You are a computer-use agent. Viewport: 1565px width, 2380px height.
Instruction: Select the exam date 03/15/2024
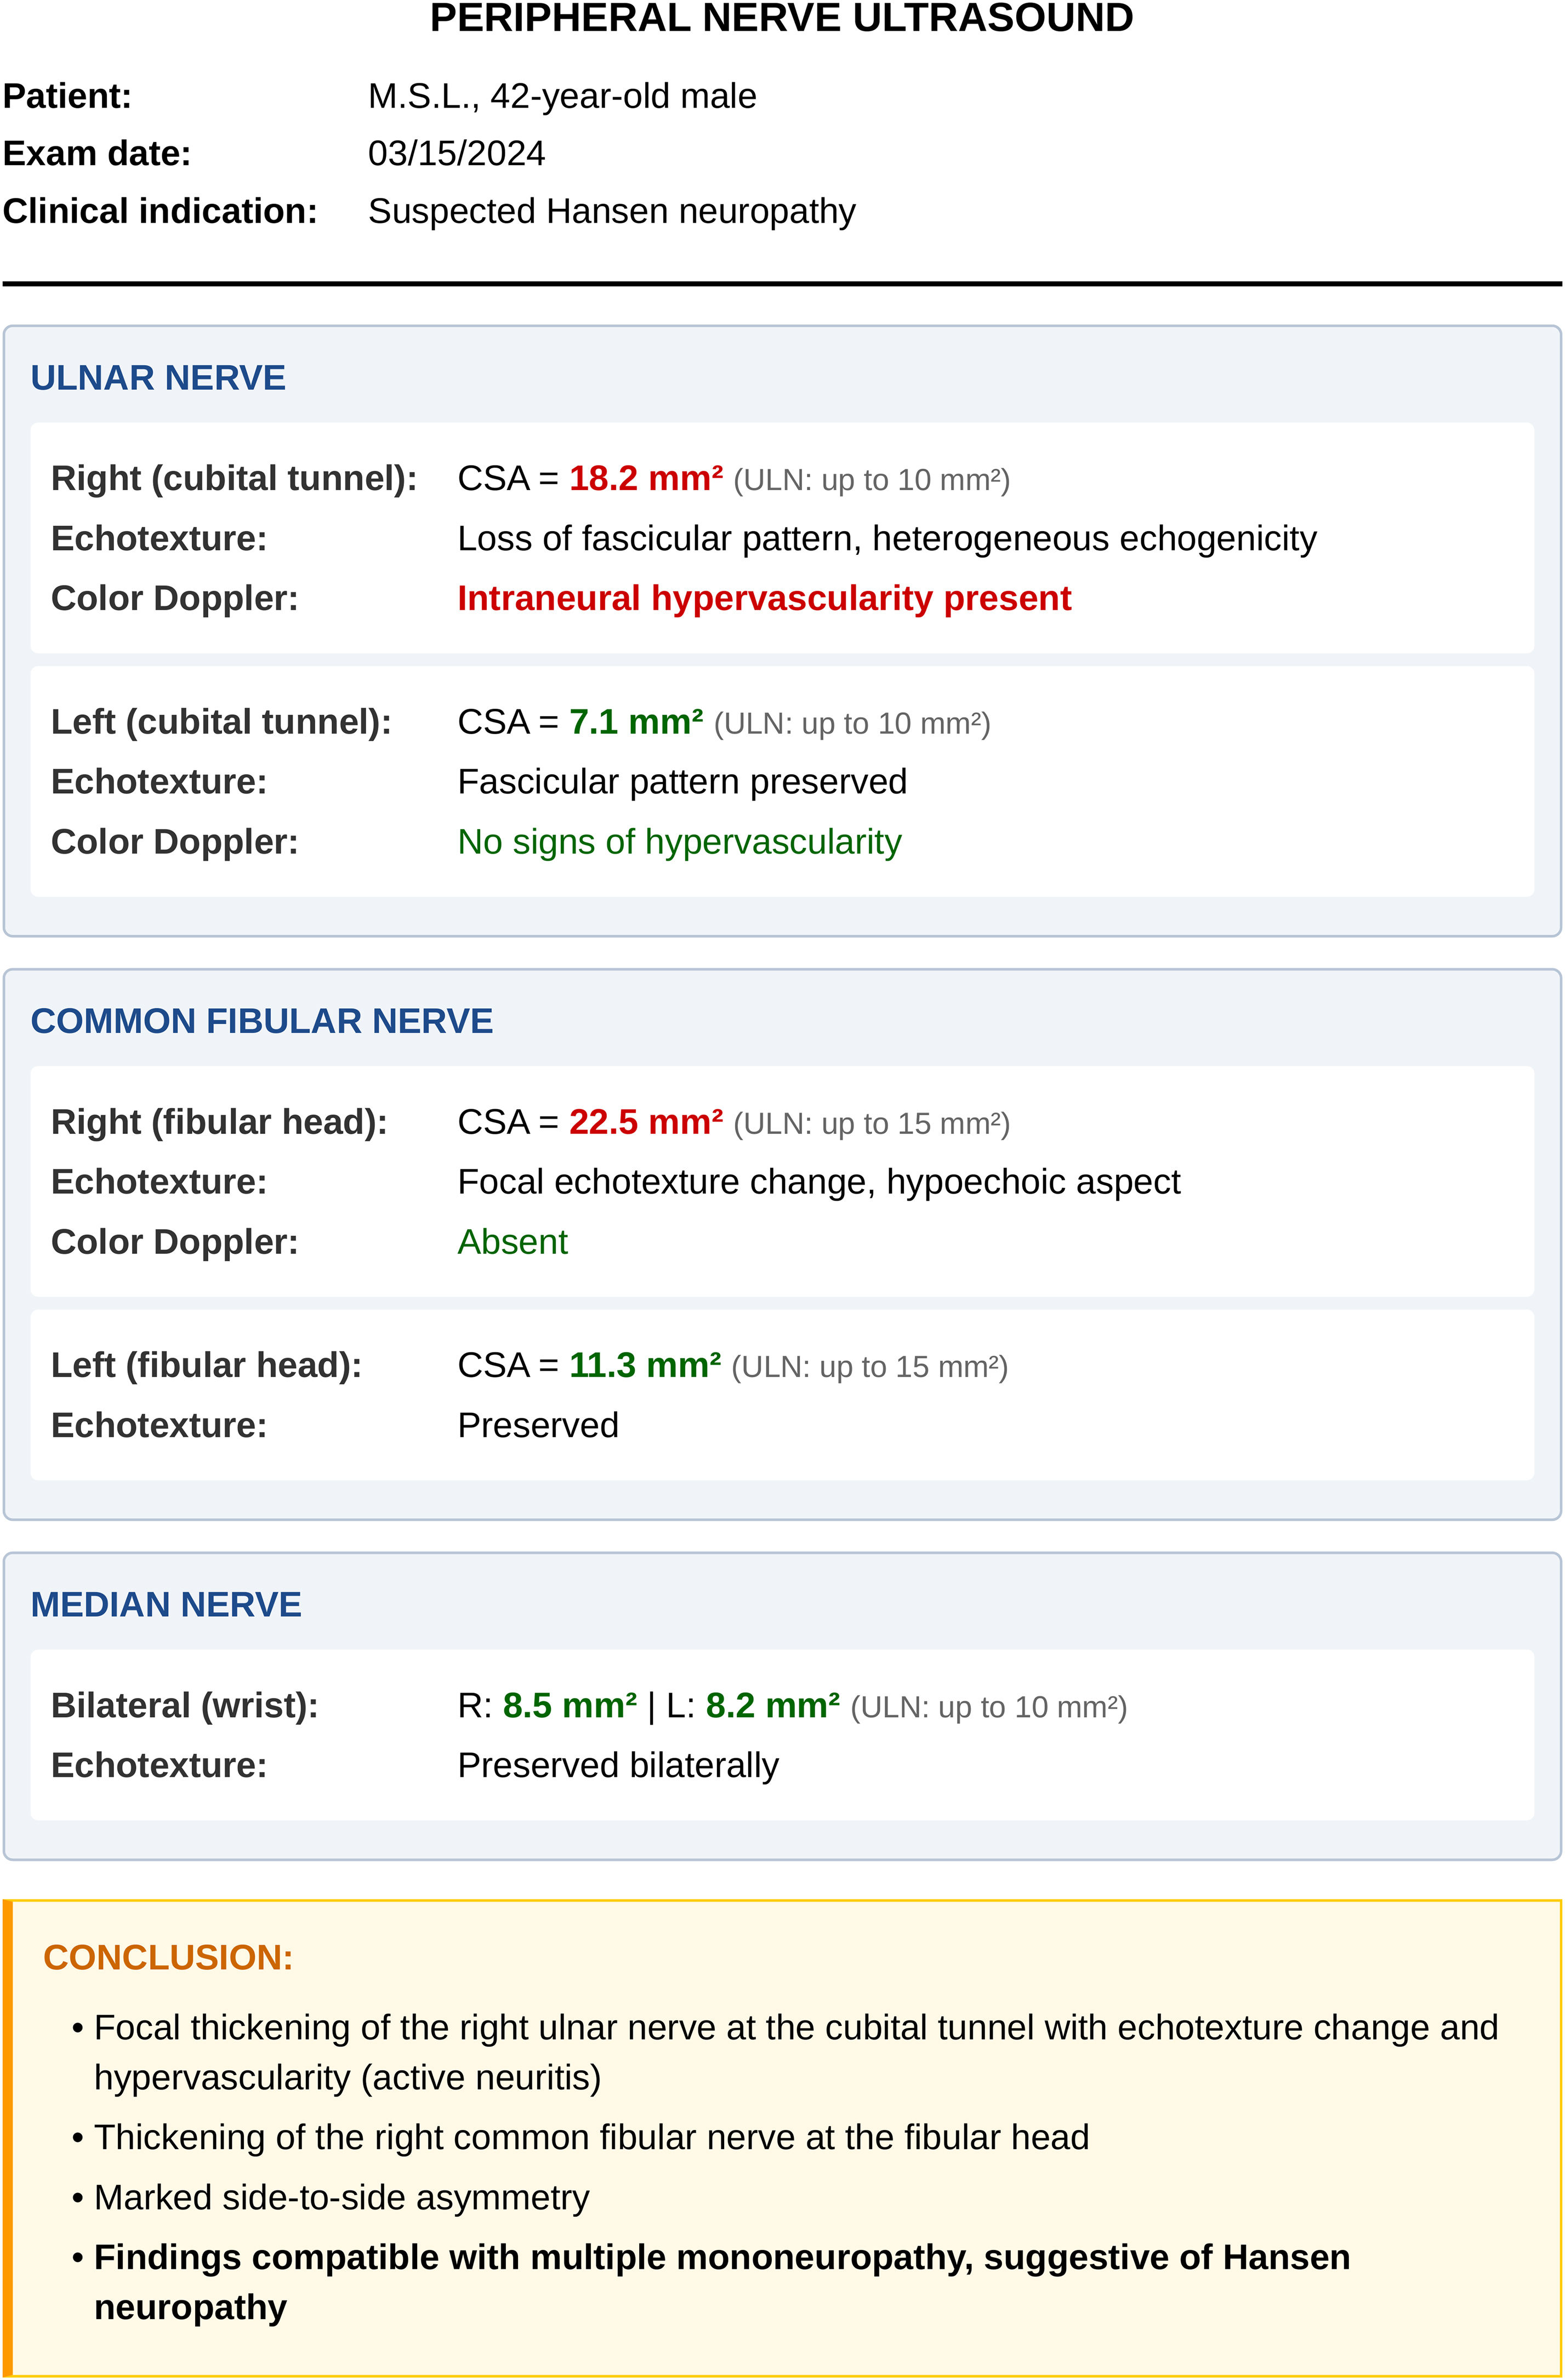tap(456, 153)
